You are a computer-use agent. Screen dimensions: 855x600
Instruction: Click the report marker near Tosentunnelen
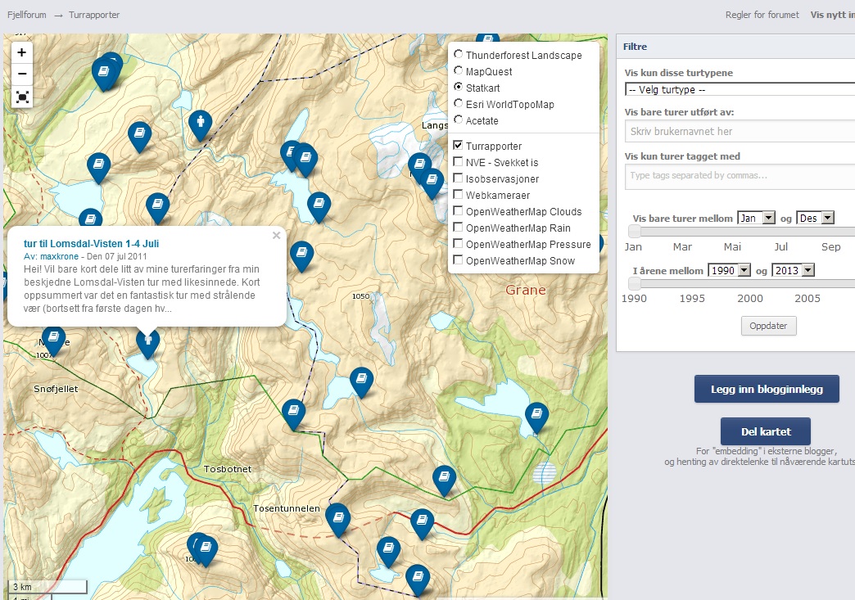pos(337,518)
